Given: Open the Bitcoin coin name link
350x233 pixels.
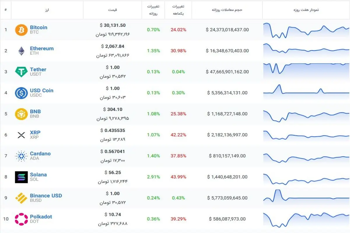Looking at the screenshot, I should coord(38,27).
